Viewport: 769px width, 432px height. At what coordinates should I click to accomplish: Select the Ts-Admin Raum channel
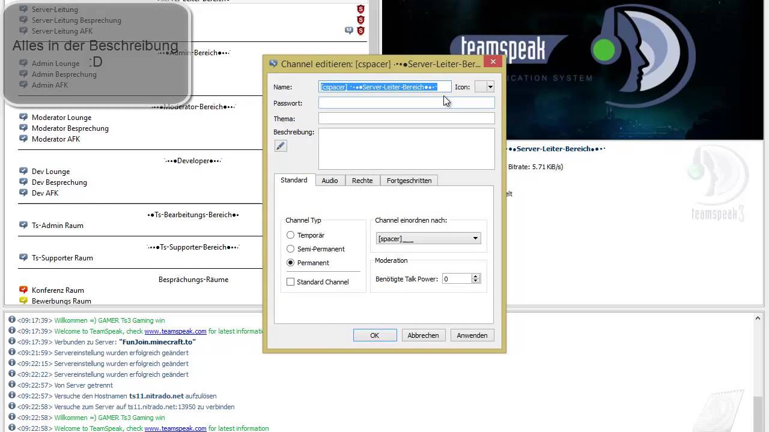coord(58,226)
